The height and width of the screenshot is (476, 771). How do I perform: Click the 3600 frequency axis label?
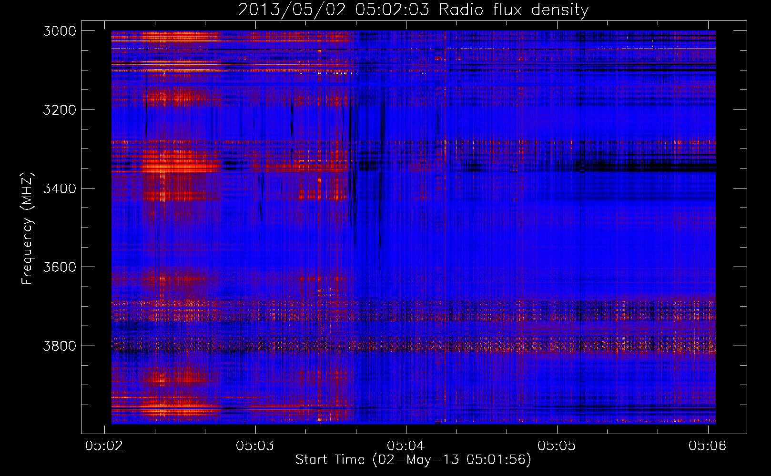coord(59,267)
